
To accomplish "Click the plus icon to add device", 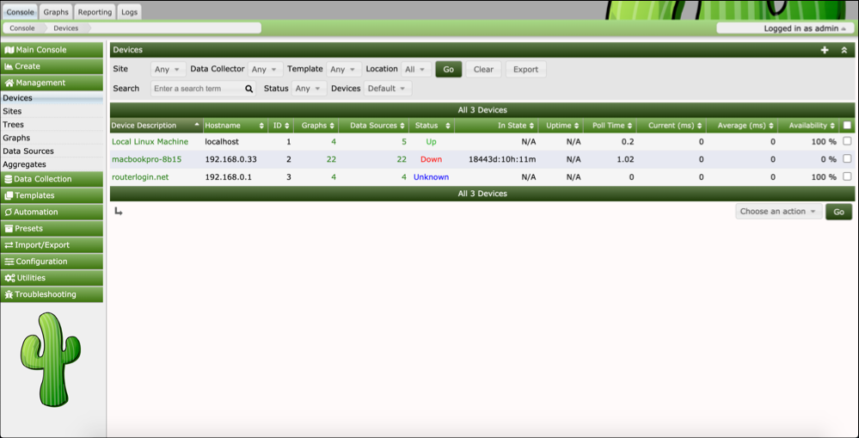I will (825, 50).
